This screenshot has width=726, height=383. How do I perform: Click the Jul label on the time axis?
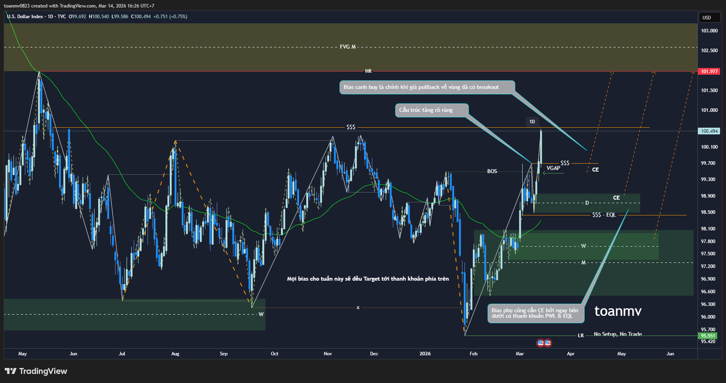[x=122, y=354]
